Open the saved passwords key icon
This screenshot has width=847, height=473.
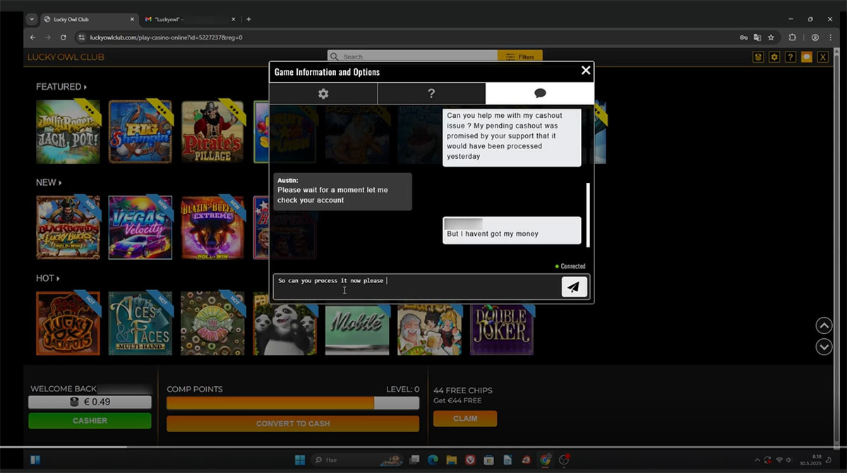[x=743, y=37]
